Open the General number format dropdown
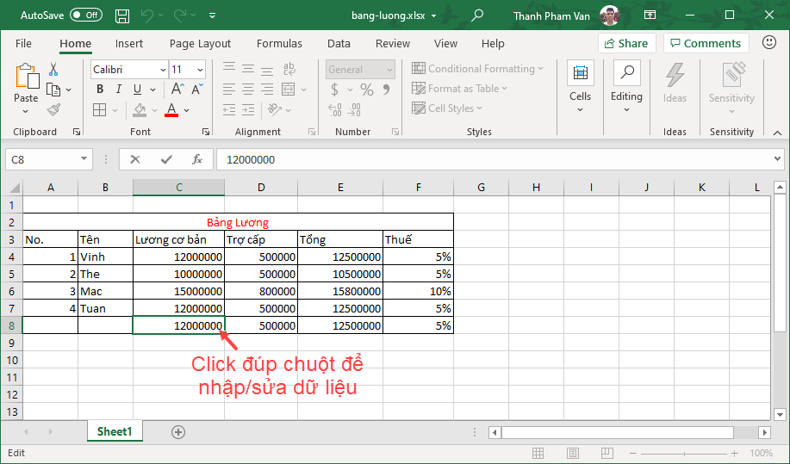The image size is (790, 464). pyautogui.click(x=389, y=70)
